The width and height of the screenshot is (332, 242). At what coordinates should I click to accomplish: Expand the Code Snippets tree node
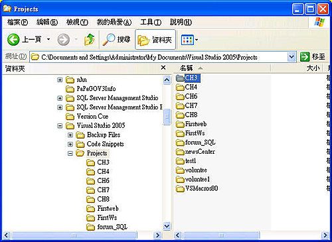(70, 144)
